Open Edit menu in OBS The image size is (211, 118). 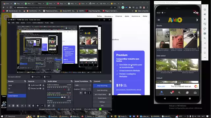(13, 23)
